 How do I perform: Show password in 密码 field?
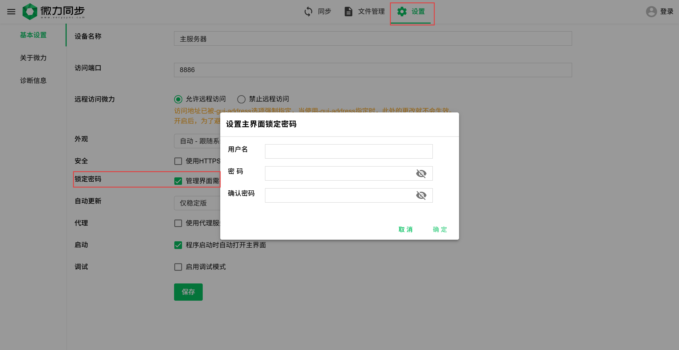point(421,174)
